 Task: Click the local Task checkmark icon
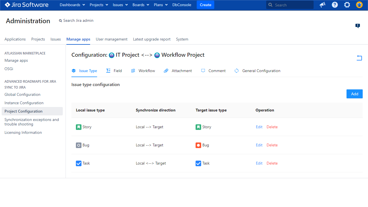click(x=79, y=163)
